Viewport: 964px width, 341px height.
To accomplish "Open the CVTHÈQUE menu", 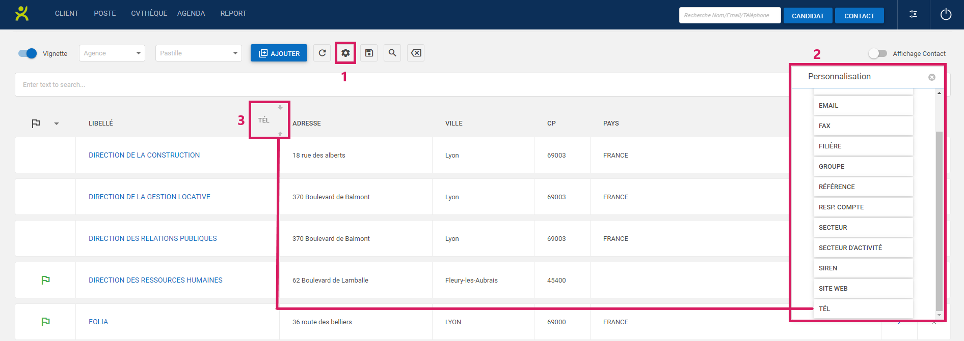I will 149,13.
